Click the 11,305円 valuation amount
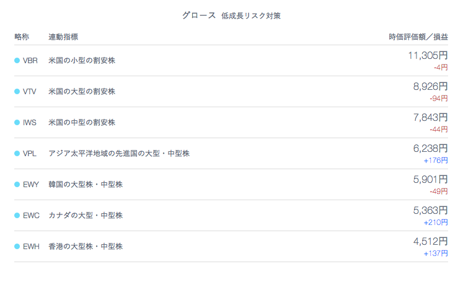The width and height of the screenshot is (463, 282). (x=428, y=56)
